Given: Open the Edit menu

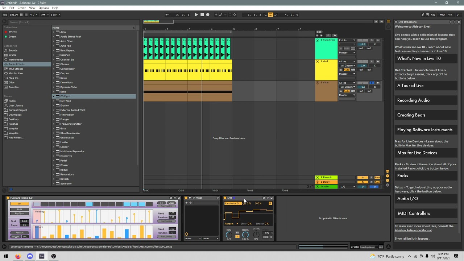Looking at the screenshot, I should [x=12, y=8].
